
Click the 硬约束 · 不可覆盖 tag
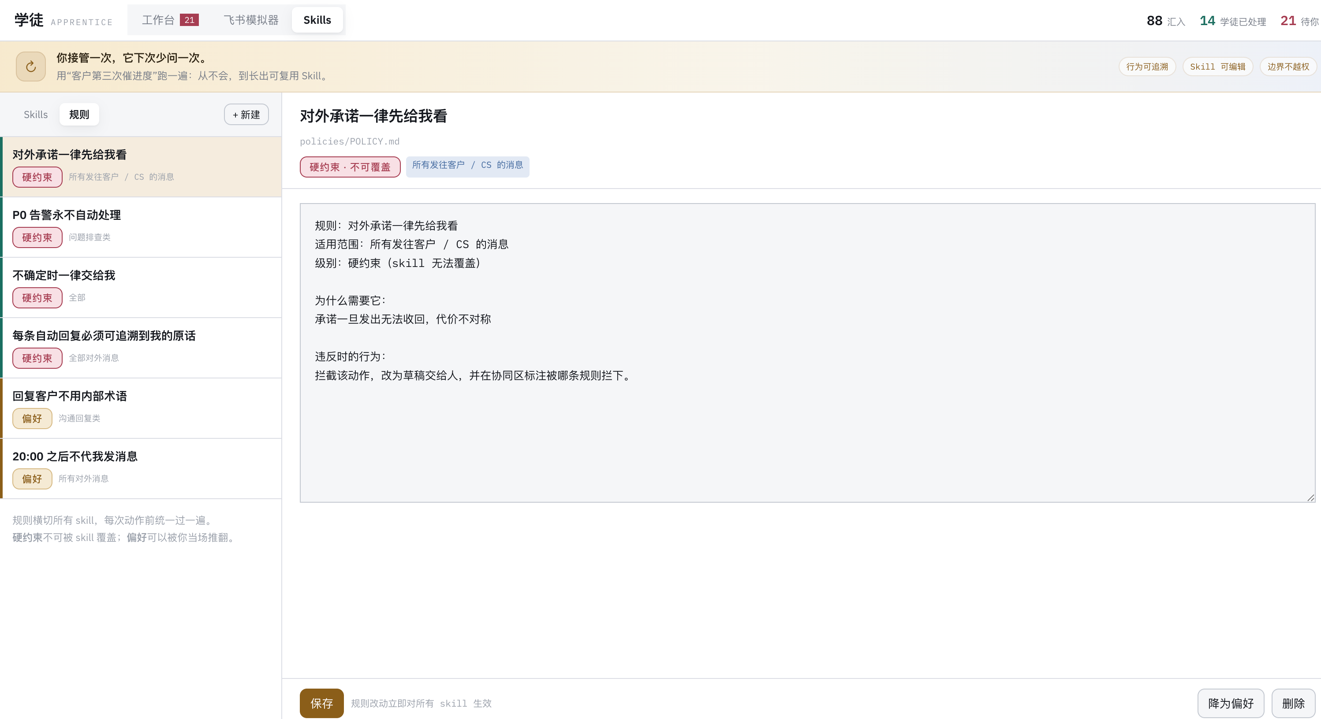pos(350,167)
